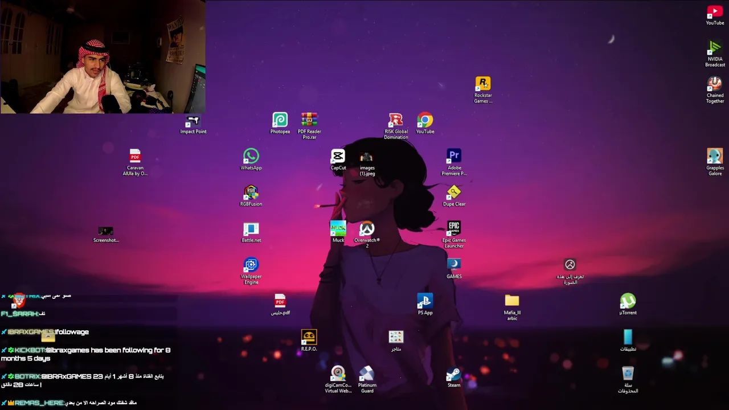The height and width of the screenshot is (410, 729).
Task: Launch the Dupe Clear shortcut
Action: [454, 196]
